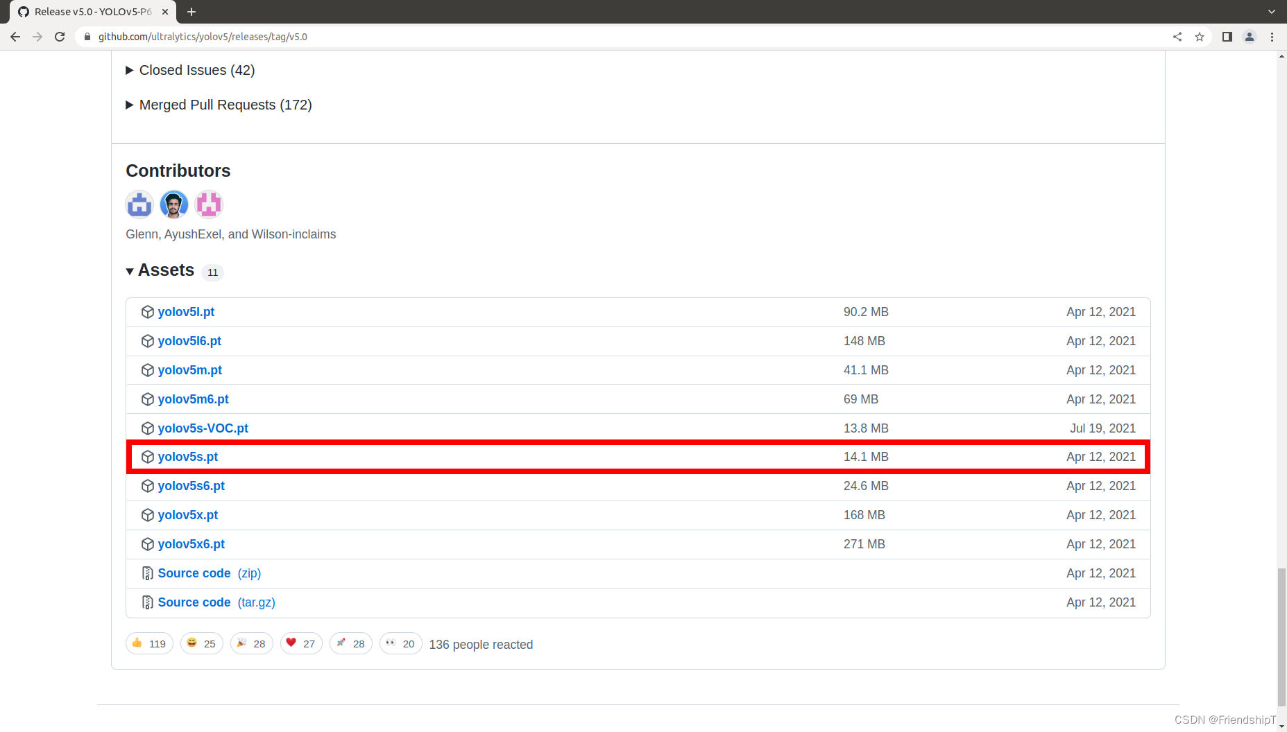Image resolution: width=1287 pixels, height=732 pixels.
Task: Select the Release v5.0 - YOLOv5 tab
Action: tap(93, 12)
